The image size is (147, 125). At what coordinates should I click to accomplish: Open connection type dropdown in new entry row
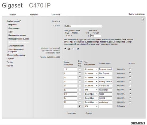(91, 106)
